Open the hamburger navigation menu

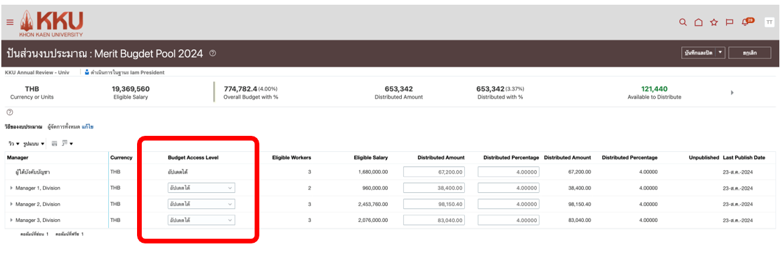pos(9,22)
